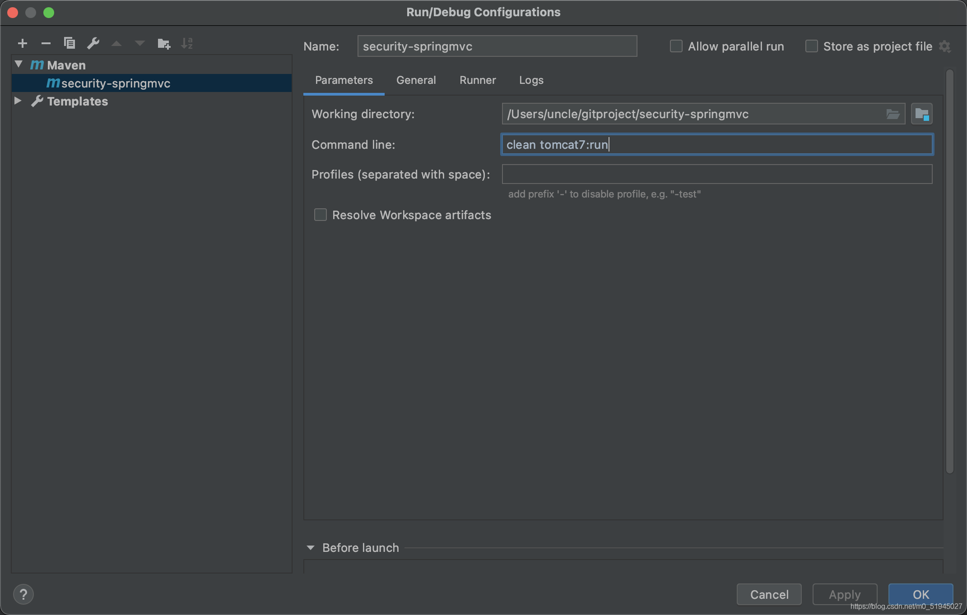Browse for working directory folder icon

click(893, 114)
